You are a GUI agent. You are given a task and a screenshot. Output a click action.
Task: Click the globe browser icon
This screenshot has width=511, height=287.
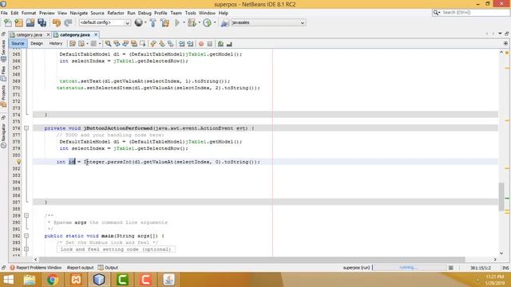[x=138, y=22]
